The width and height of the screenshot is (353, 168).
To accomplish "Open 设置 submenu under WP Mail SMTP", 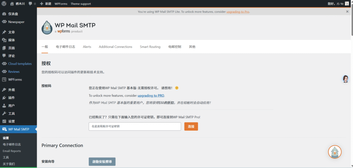I will (x=6, y=138).
